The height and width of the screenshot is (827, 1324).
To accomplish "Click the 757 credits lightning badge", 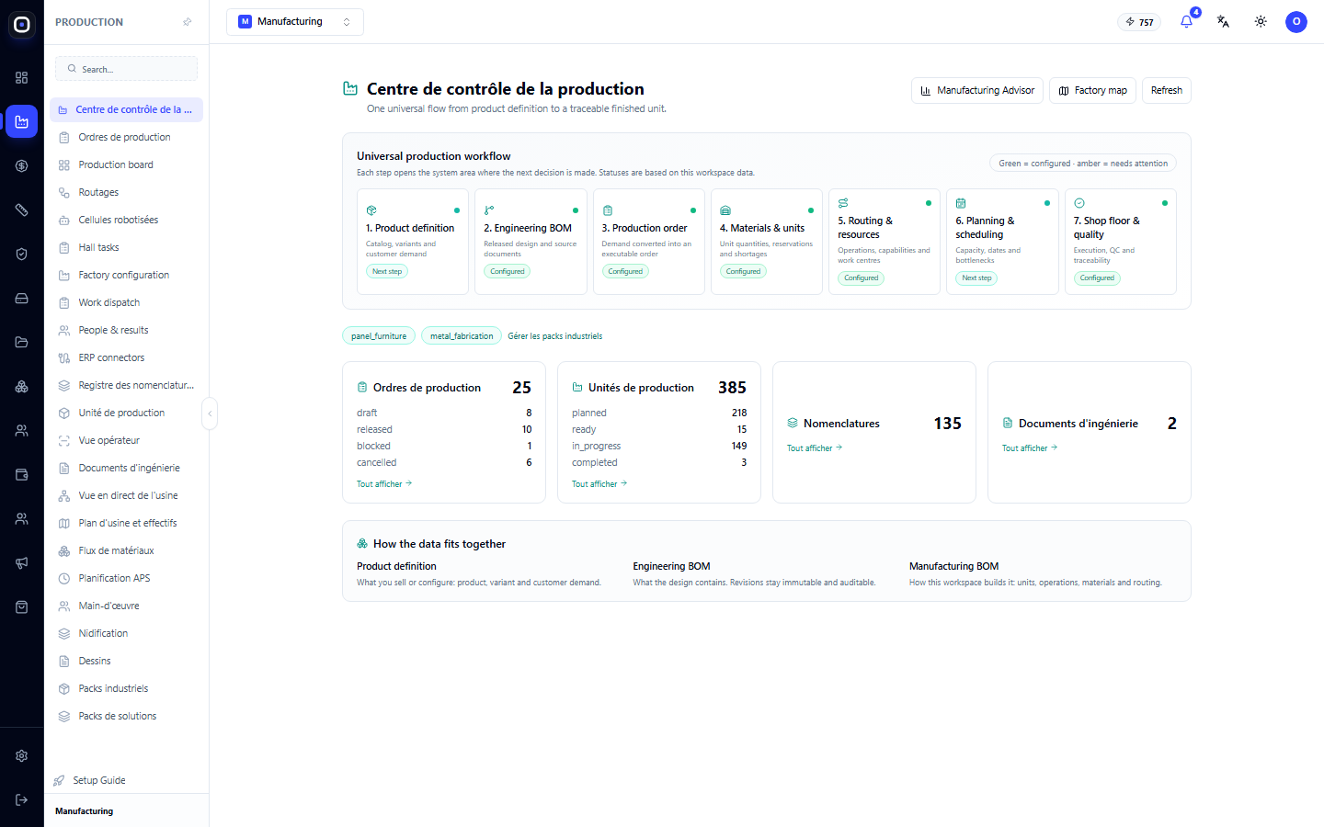I will pyautogui.click(x=1139, y=22).
